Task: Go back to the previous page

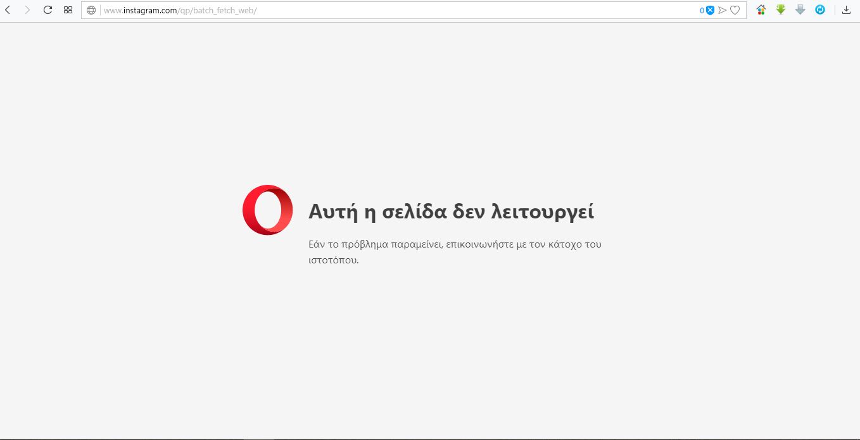Action: click(x=8, y=10)
